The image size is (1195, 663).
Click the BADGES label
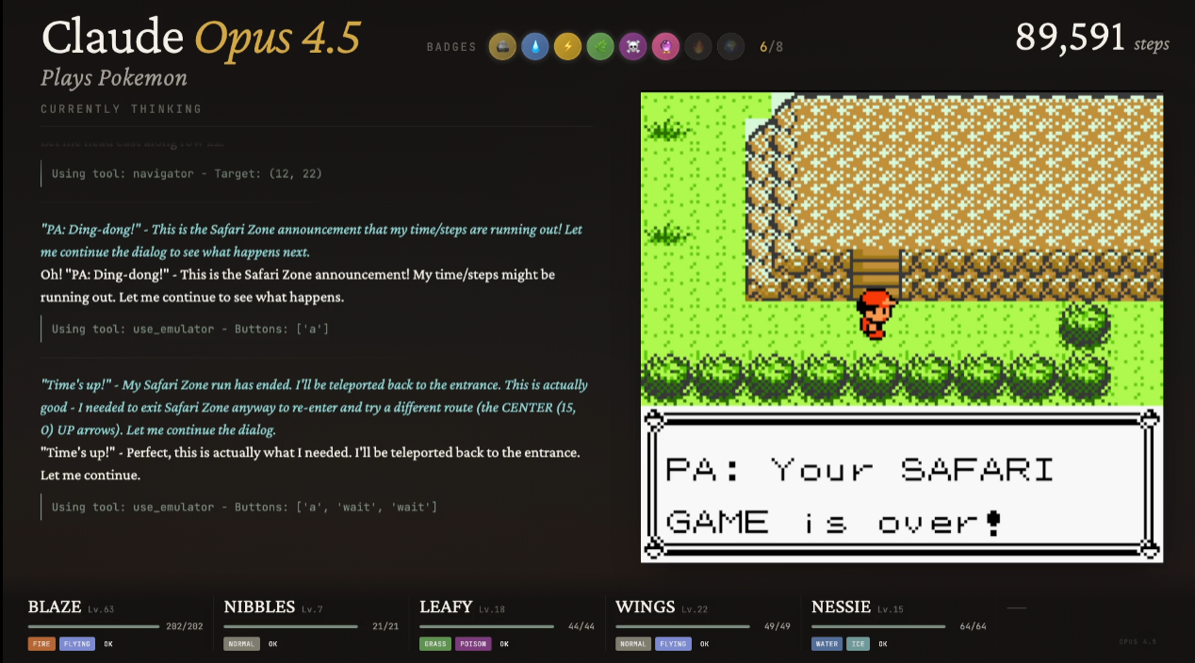point(451,47)
